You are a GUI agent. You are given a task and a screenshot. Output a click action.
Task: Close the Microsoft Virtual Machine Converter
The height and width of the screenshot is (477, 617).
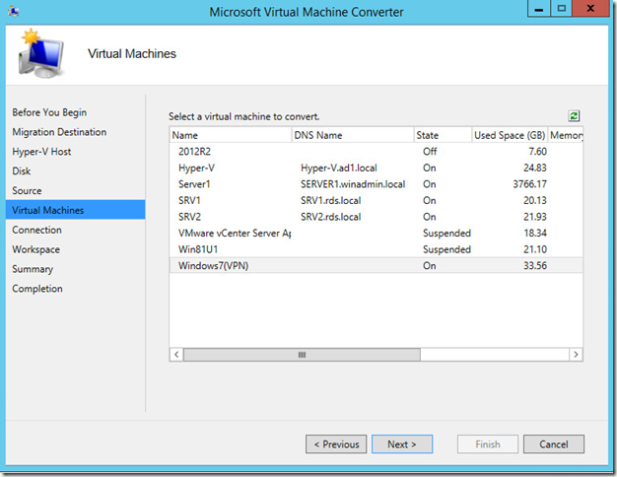591,9
